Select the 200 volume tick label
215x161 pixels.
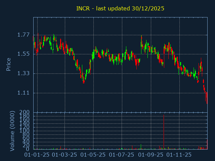pyautogui.click(x=25, y=112)
